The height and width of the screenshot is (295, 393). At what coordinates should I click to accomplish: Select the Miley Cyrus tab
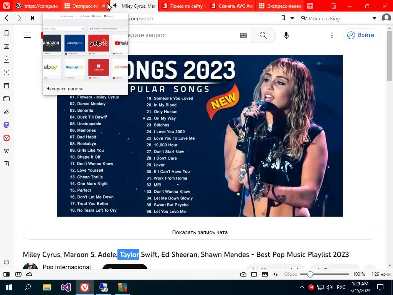coord(134,6)
